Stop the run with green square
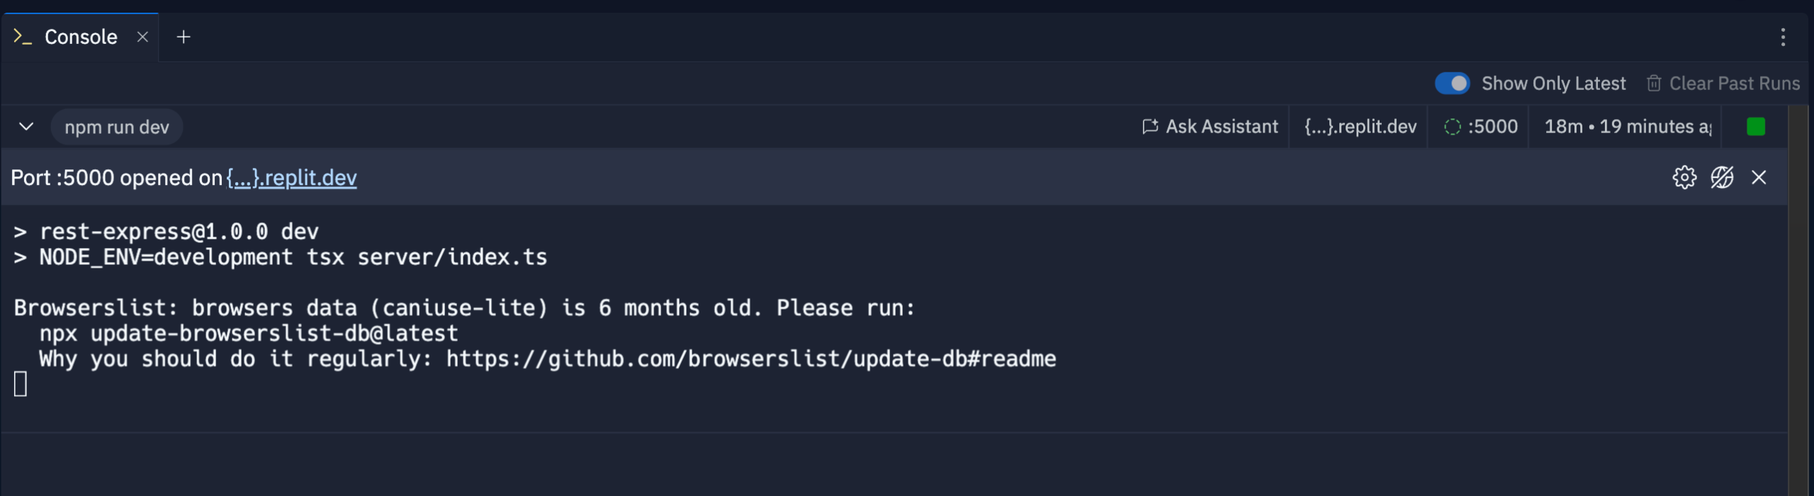This screenshot has width=1814, height=496. (x=1756, y=127)
